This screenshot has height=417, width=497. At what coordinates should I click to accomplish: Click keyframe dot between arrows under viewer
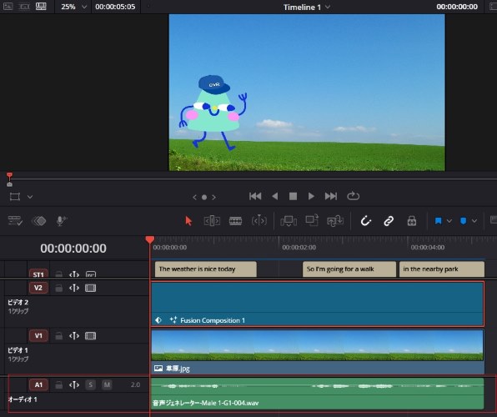pos(204,198)
